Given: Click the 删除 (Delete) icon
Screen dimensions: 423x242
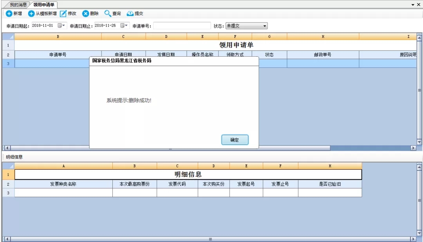Looking at the screenshot, I should [86, 13].
